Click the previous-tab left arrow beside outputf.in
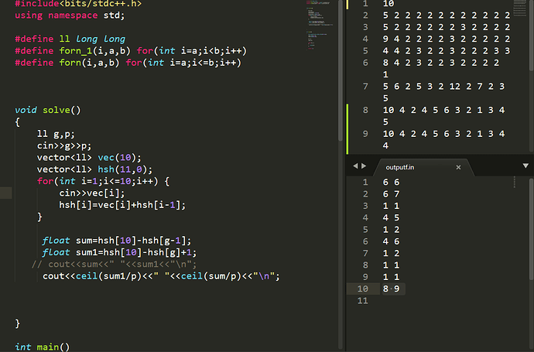 tap(355, 166)
